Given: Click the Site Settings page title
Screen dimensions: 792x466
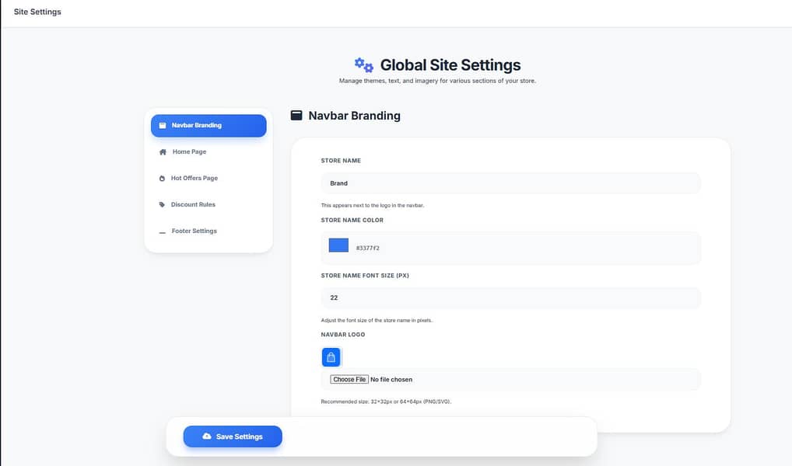Looking at the screenshot, I should (37, 12).
